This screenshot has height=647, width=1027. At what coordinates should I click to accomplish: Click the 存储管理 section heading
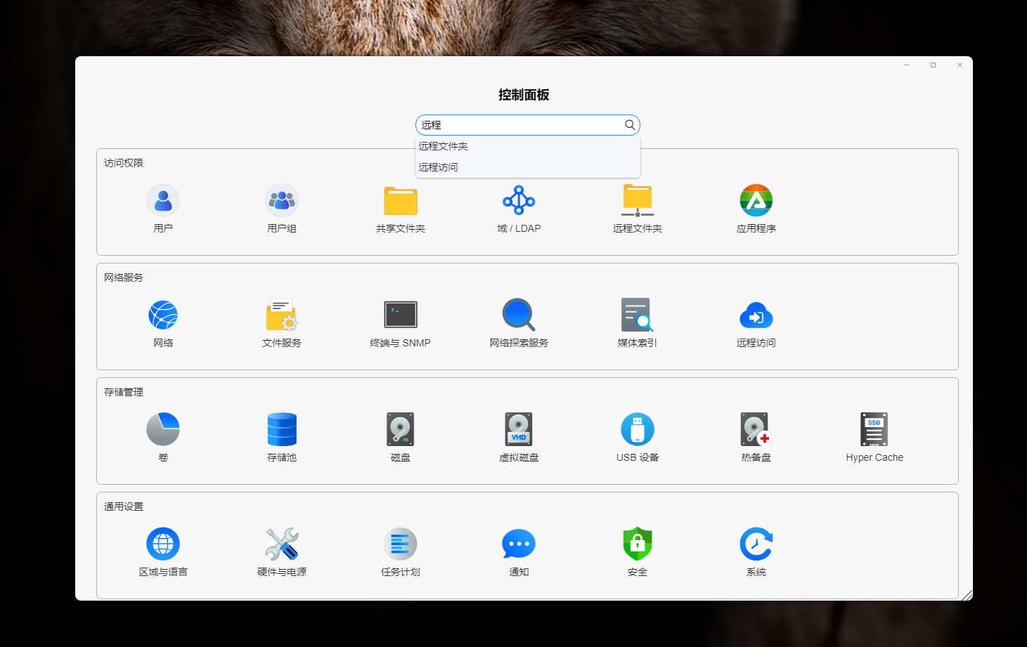[124, 392]
